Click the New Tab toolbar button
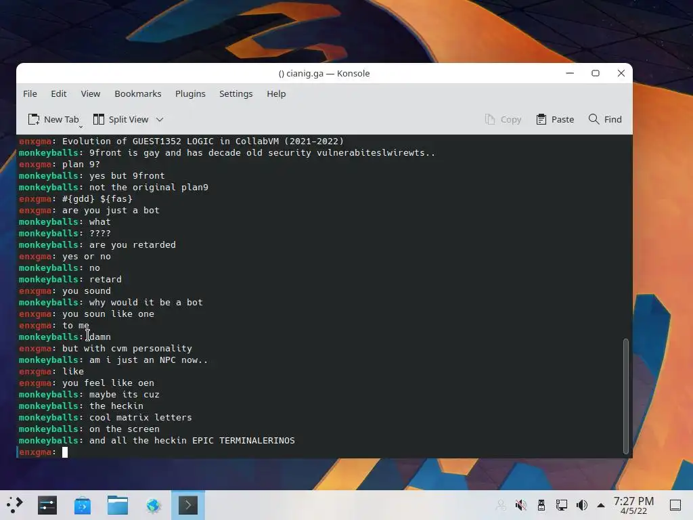This screenshot has height=520, width=693. click(x=53, y=119)
